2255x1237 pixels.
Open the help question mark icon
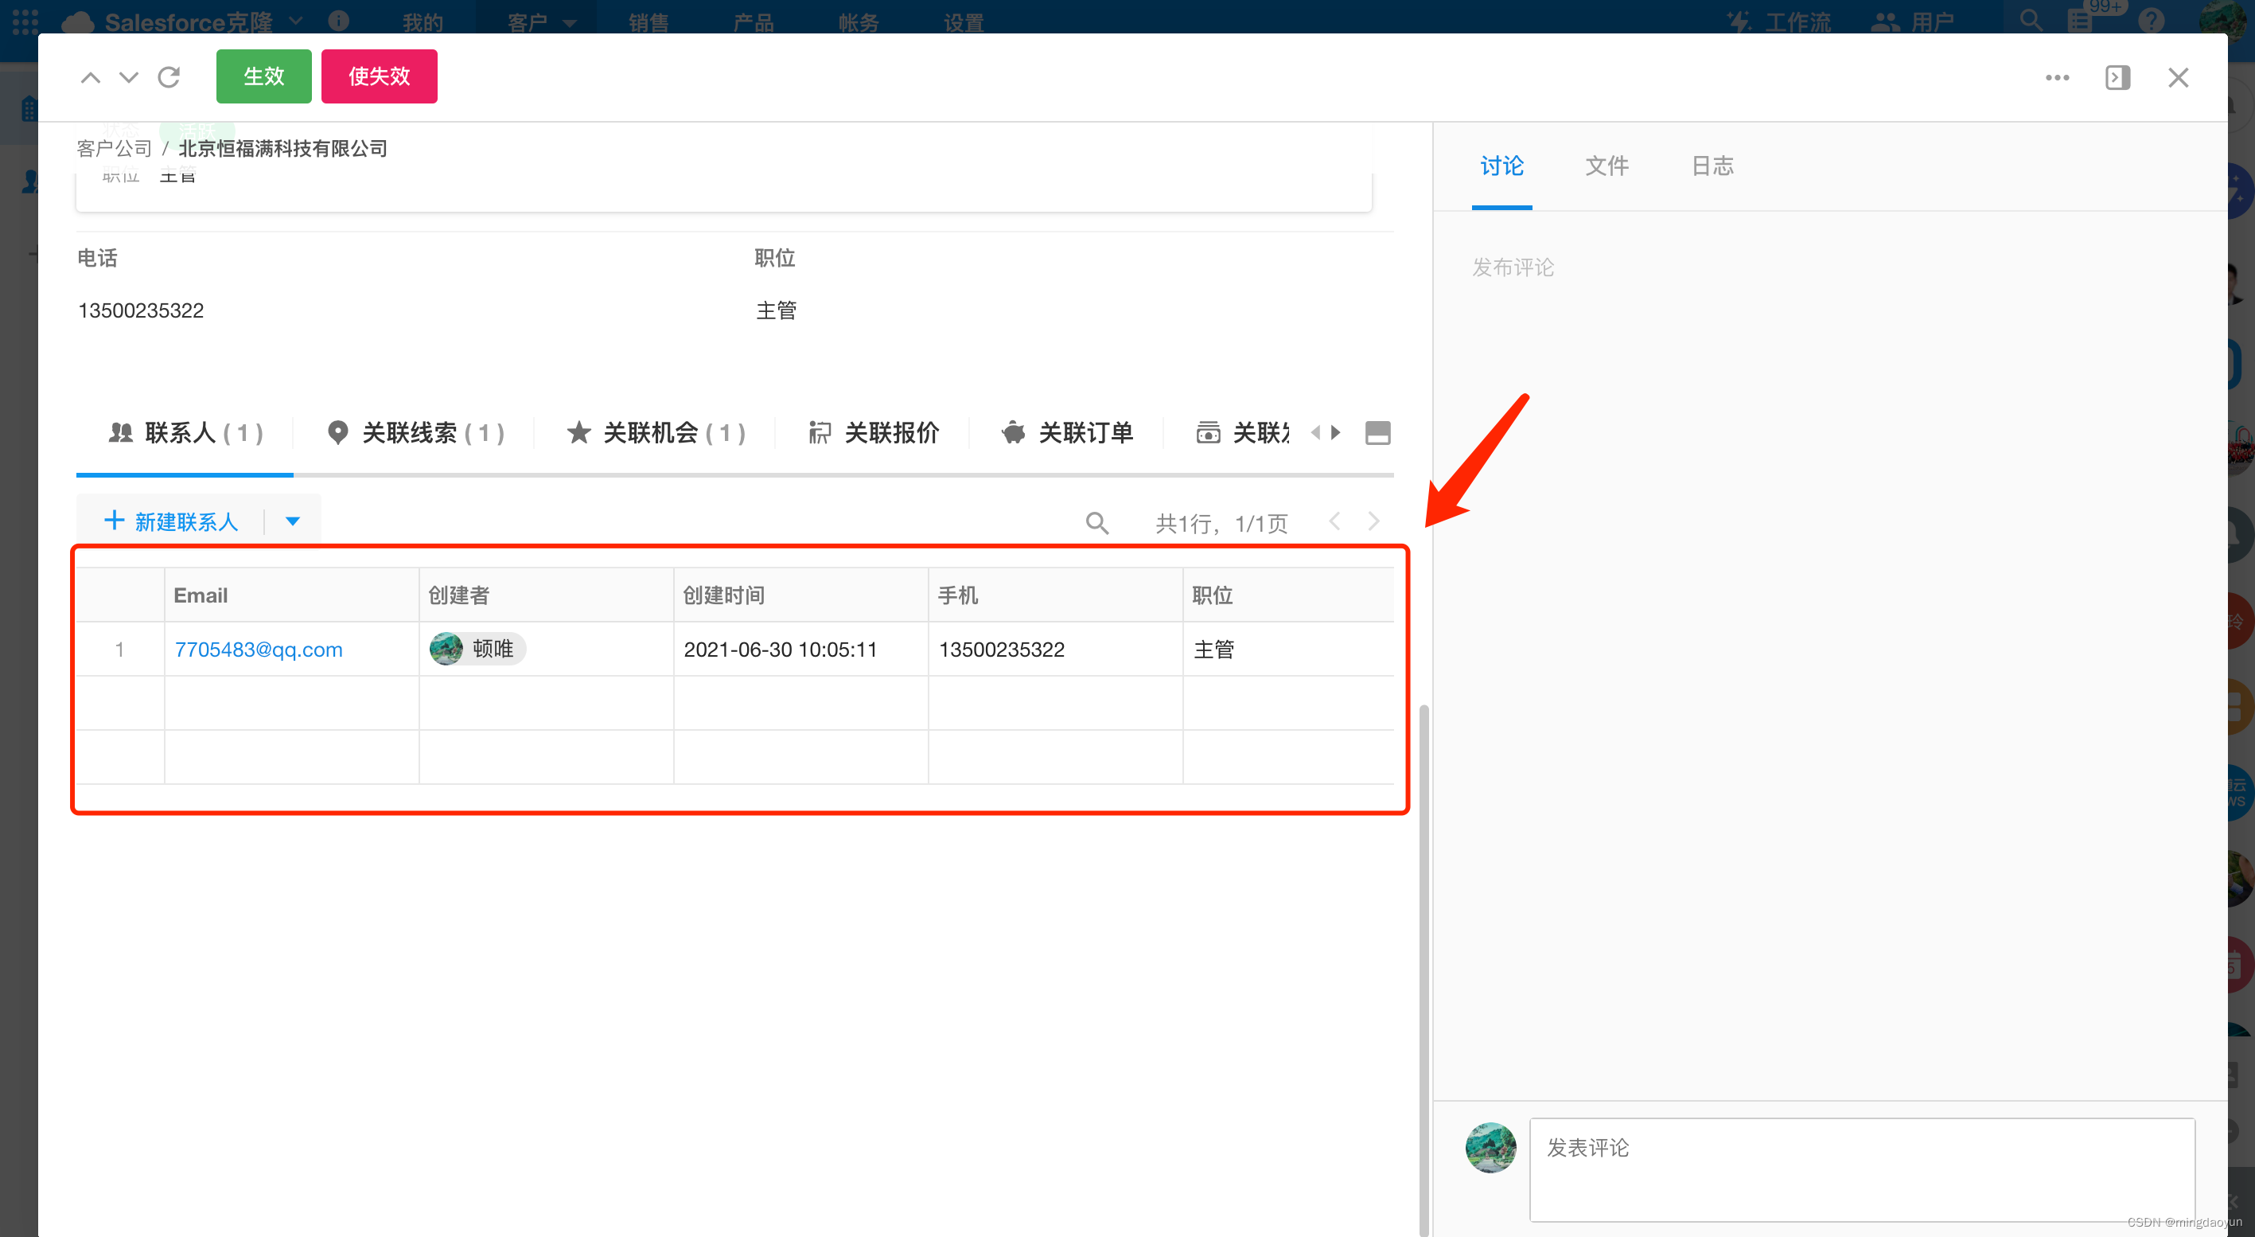tap(2152, 21)
